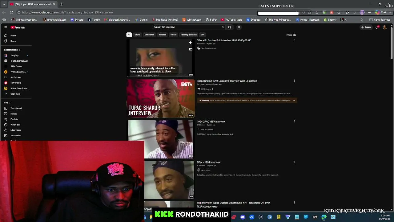394x222 pixels.
Task: Open the BETNetworks channel link
Action: pos(206,89)
